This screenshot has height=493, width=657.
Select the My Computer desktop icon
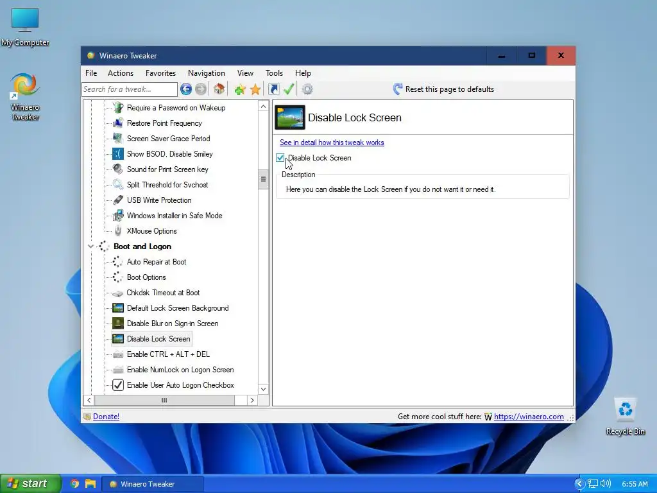[25, 27]
